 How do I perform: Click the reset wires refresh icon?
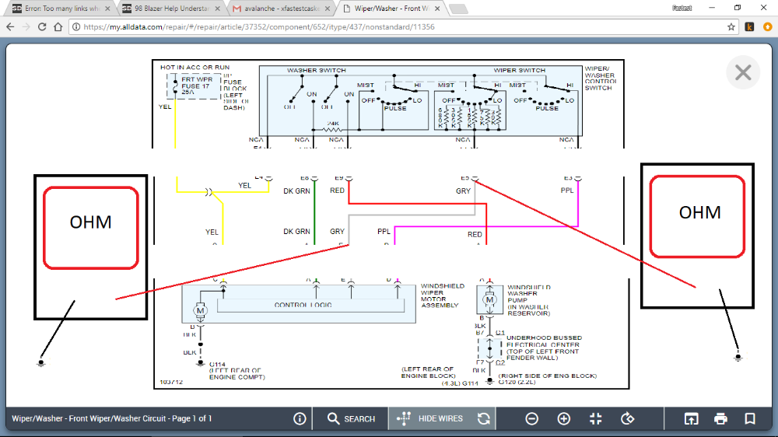point(484,418)
